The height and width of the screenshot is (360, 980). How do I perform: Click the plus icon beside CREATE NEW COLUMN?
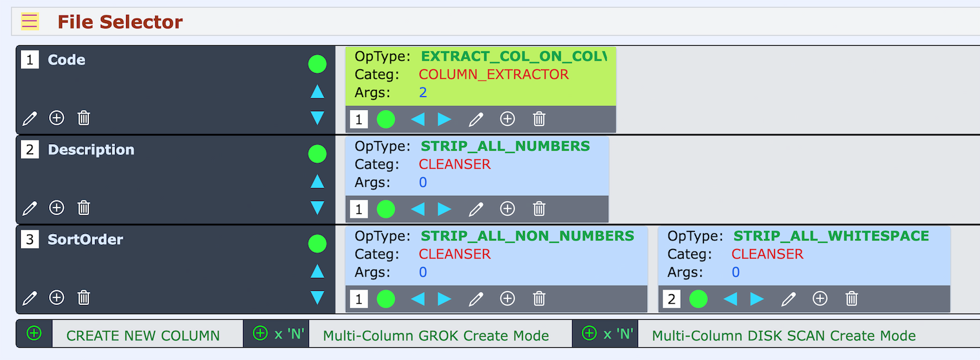34,334
